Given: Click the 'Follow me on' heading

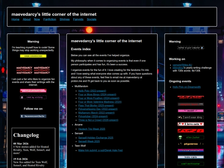Looking at the screenshot, I should (33, 109).
